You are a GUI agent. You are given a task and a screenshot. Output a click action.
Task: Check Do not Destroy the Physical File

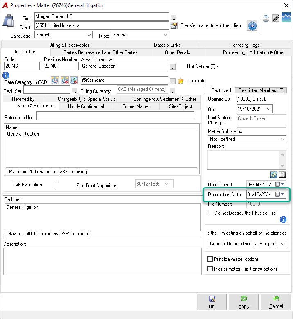211,213
